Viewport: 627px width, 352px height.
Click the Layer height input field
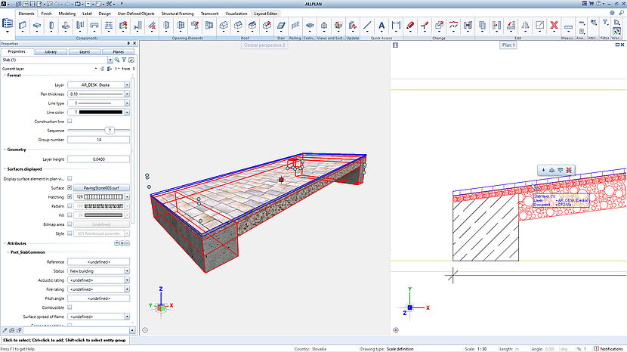[x=98, y=159]
